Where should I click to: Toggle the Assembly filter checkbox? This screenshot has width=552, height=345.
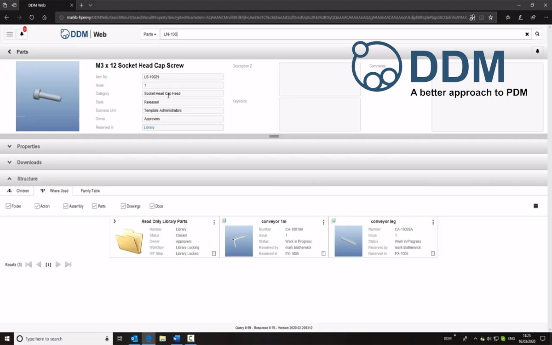66,206
